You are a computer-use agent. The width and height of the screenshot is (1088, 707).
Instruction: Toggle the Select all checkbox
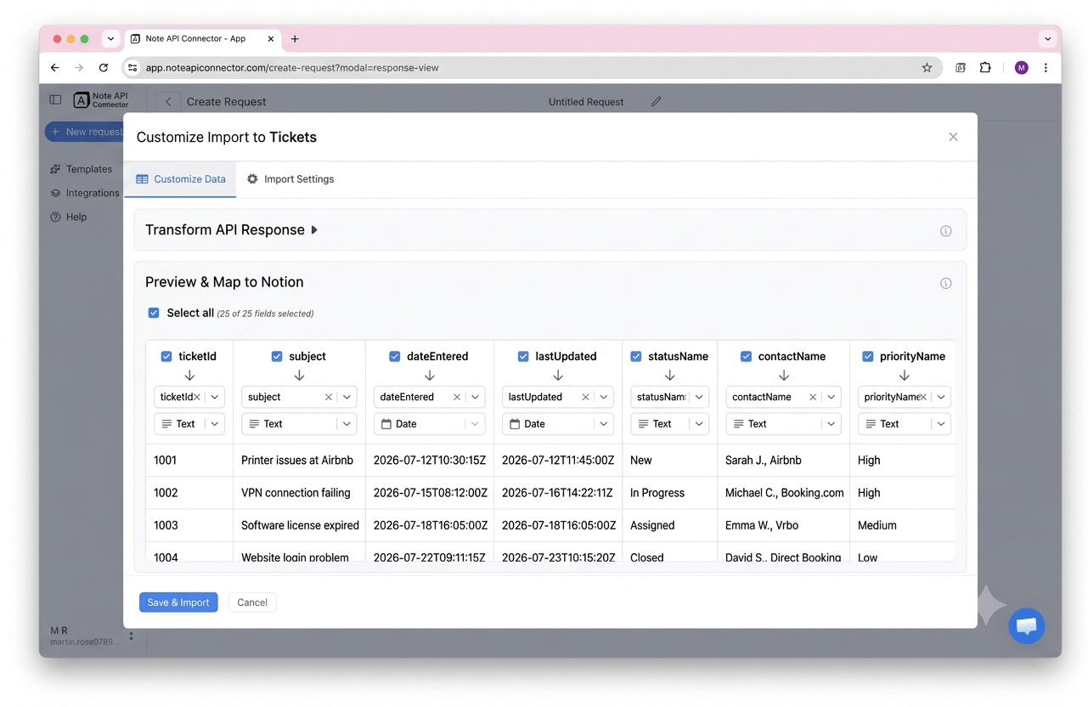coord(154,313)
